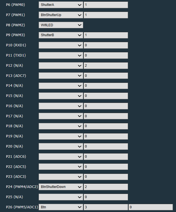Image resolution: width=176 pixels, height=212 pixels.
Task: Click the P12 channel field containing 2
Action: pyautogui.click(x=106, y=66)
